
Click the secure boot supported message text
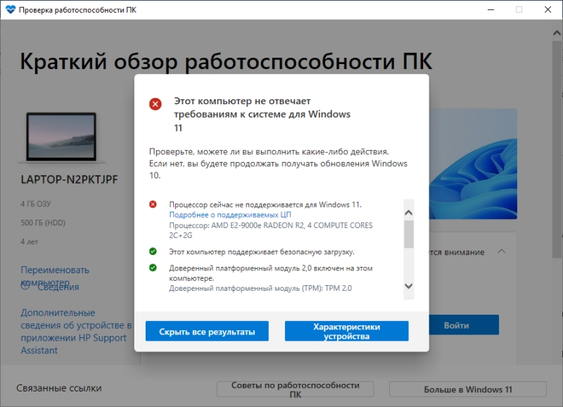pos(261,252)
